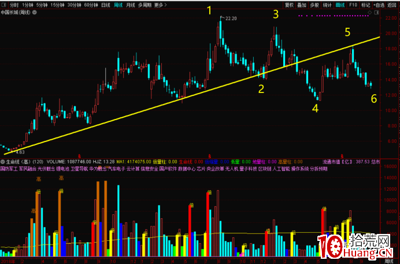Click the 4.63 low price label

pyautogui.click(x=20, y=152)
